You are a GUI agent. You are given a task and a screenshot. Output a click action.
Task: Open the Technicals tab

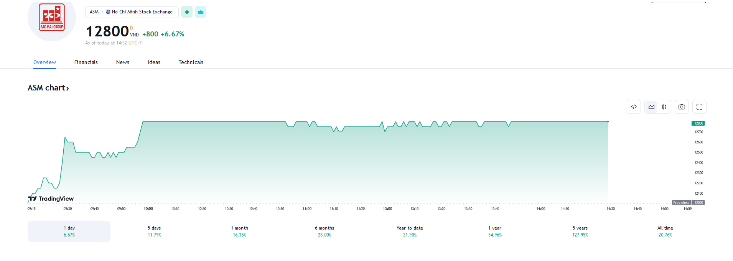191,62
